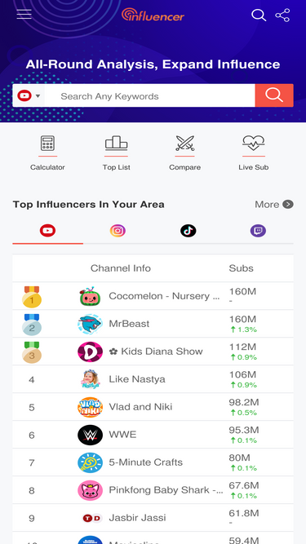The image size is (306, 544).
Task: Open the hamburger menu
Action: (x=24, y=14)
